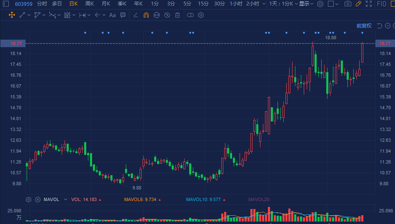Screen dimensions: 395x224
Task: Switch to 年K yearly chart tab
Action: 138,4
